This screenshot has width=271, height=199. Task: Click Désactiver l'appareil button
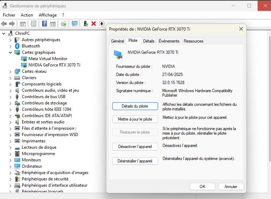pyautogui.click(x=135, y=147)
